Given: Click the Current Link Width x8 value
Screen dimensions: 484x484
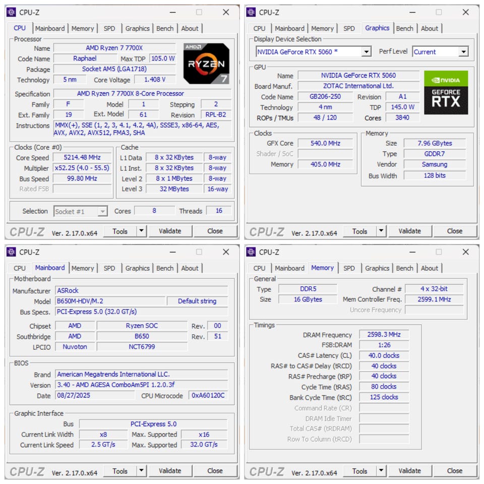Looking at the screenshot, I should click(x=103, y=434).
